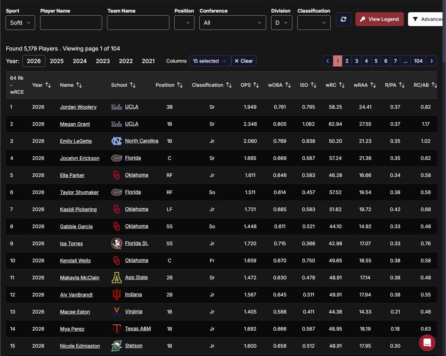Viewport: 446px width, 356px height.
Task: Click the refresh icon next to Classification
Action: pos(343,19)
